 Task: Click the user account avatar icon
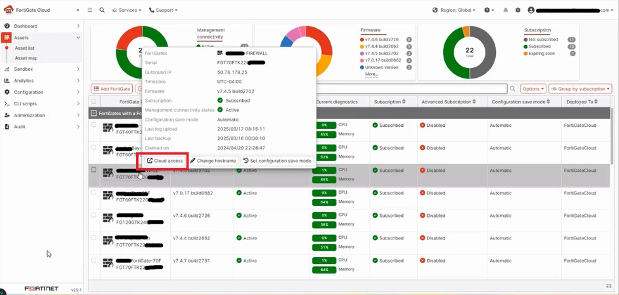(x=531, y=10)
